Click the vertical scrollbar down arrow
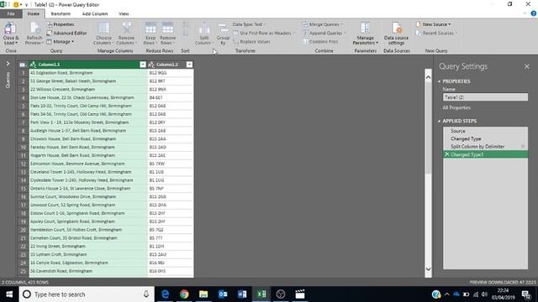The image size is (538, 302). click(428, 269)
